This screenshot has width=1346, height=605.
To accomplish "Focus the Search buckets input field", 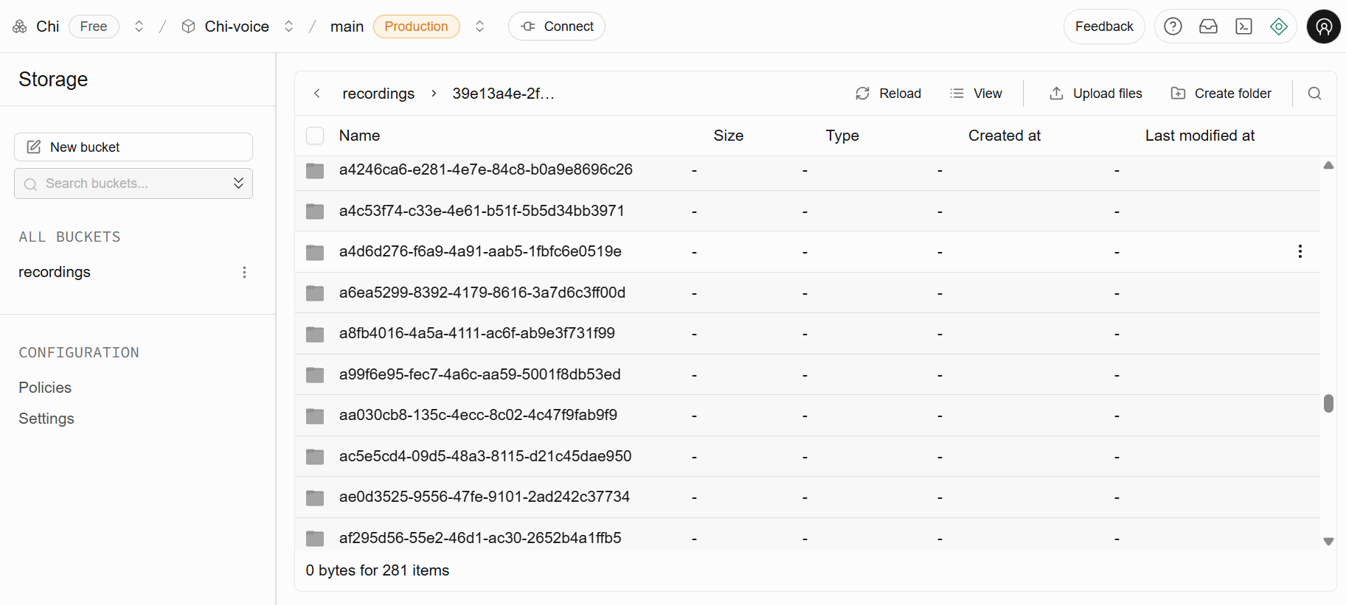I will (x=125, y=183).
